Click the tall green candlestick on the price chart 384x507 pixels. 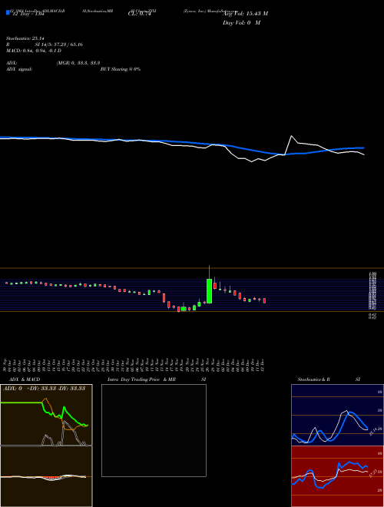209,291
